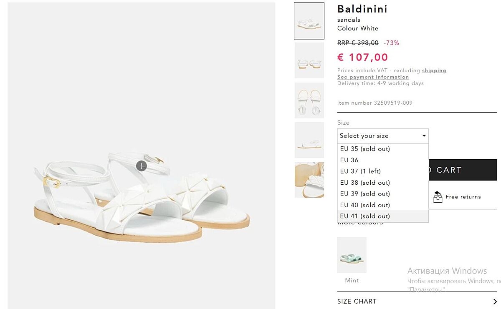Viewport: 501px width, 309px height.
Task: Click 'See payment information' link
Action: tap(373, 77)
